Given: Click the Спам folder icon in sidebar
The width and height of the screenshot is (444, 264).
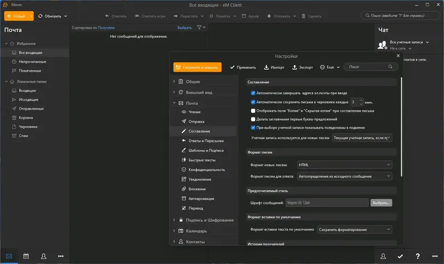Looking at the screenshot, I should pos(13,136).
